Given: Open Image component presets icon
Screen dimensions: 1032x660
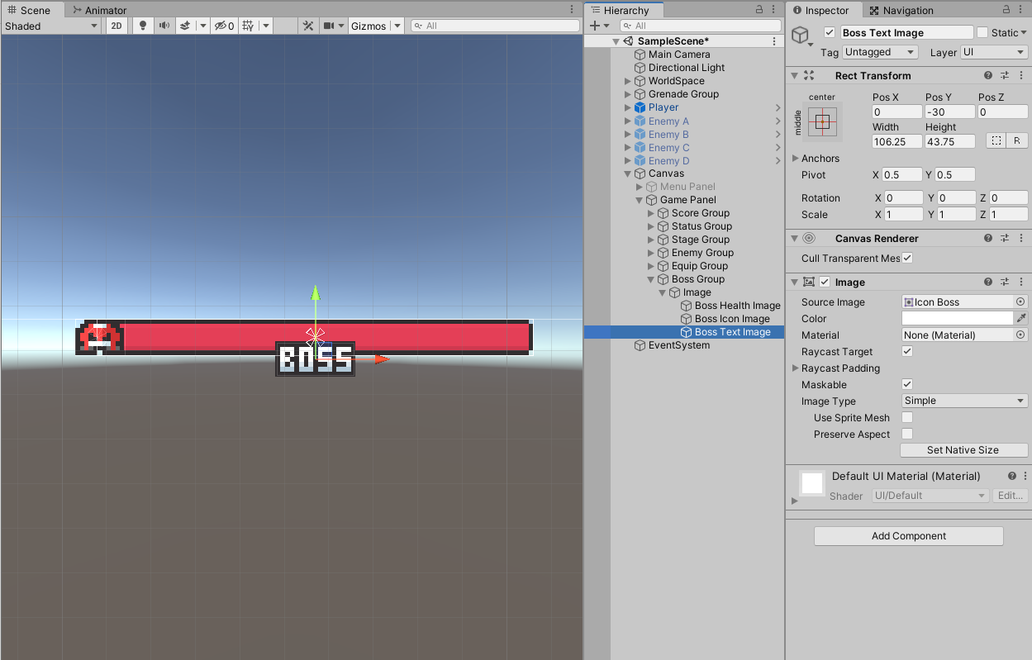Looking at the screenshot, I should coord(1005,282).
